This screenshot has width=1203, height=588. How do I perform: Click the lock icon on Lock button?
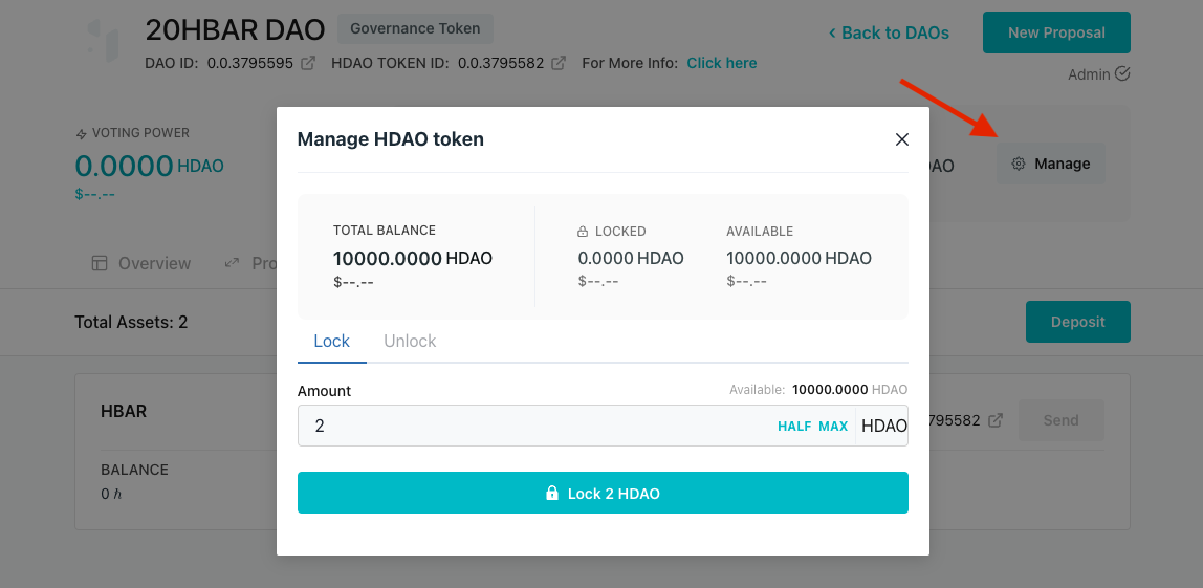[x=552, y=493]
